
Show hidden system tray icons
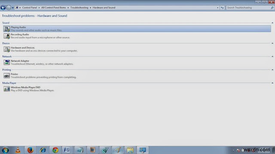(233, 150)
